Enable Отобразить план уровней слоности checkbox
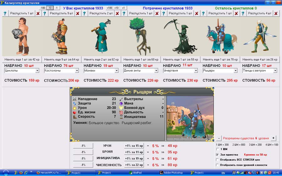Image resolution: width=282 pixels, height=176 pixels. pyautogui.click(x=217, y=165)
